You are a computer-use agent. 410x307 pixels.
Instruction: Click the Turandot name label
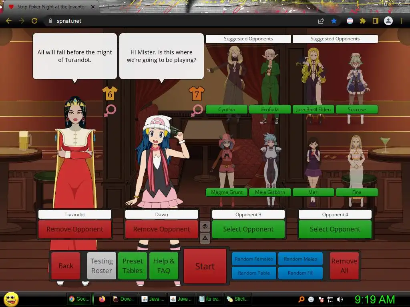pyautogui.click(x=75, y=214)
